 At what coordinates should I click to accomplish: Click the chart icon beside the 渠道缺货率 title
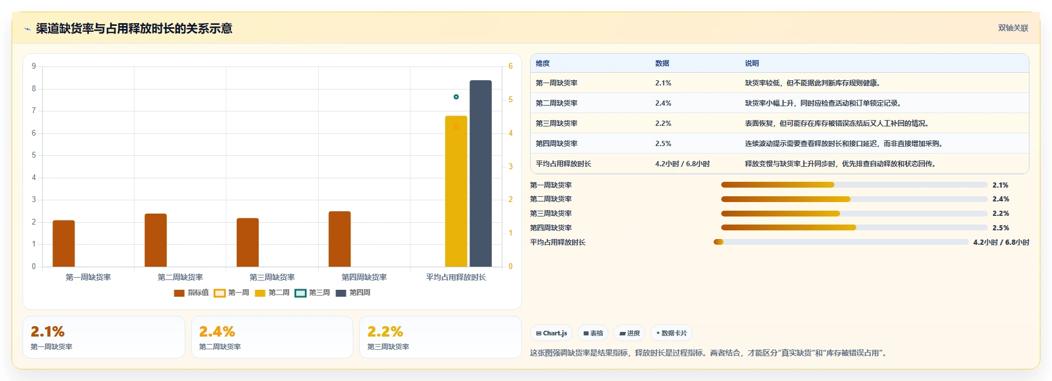point(27,29)
